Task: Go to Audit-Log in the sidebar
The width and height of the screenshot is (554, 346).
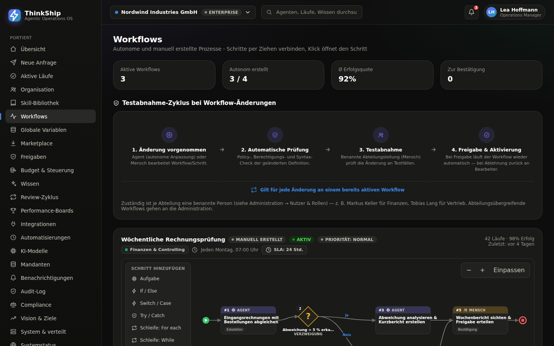Action: tap(50, 291)
